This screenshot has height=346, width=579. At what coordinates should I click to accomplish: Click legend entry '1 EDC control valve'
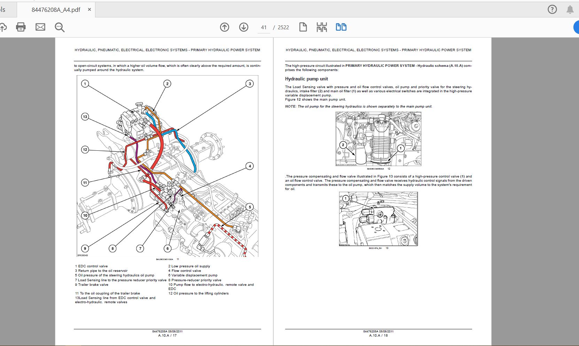click(91, 266)
